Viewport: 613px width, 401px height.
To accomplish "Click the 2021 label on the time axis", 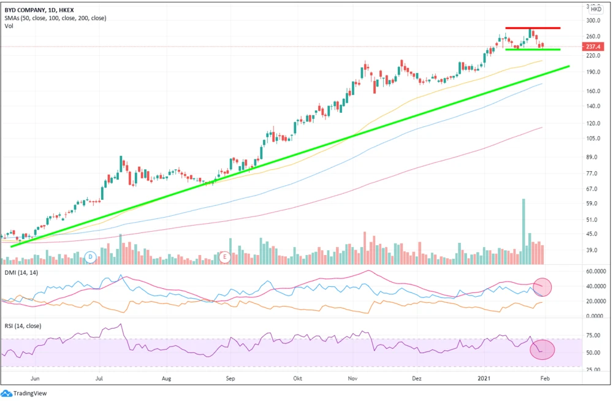I will click(485, 379).
